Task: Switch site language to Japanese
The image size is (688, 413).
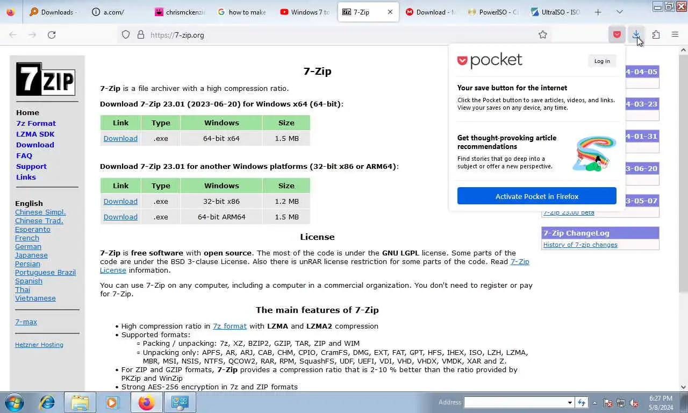Action: tap(31, 255)
